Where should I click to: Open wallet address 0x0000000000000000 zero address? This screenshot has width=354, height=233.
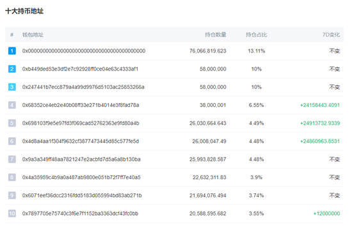click(x=84, y=51)
